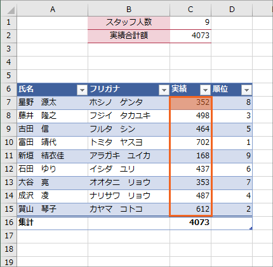Image resolution: width=273 pixels, height=267 pixels.
Task: Select row 16 header
Action: point(8,222)
